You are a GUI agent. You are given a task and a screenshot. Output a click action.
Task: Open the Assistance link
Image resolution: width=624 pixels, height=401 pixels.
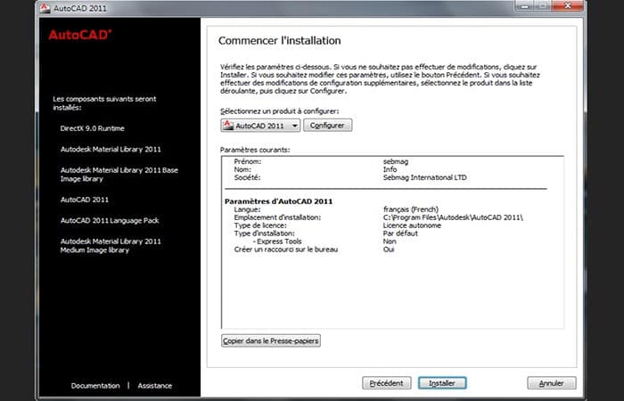(x=155, y=386)
